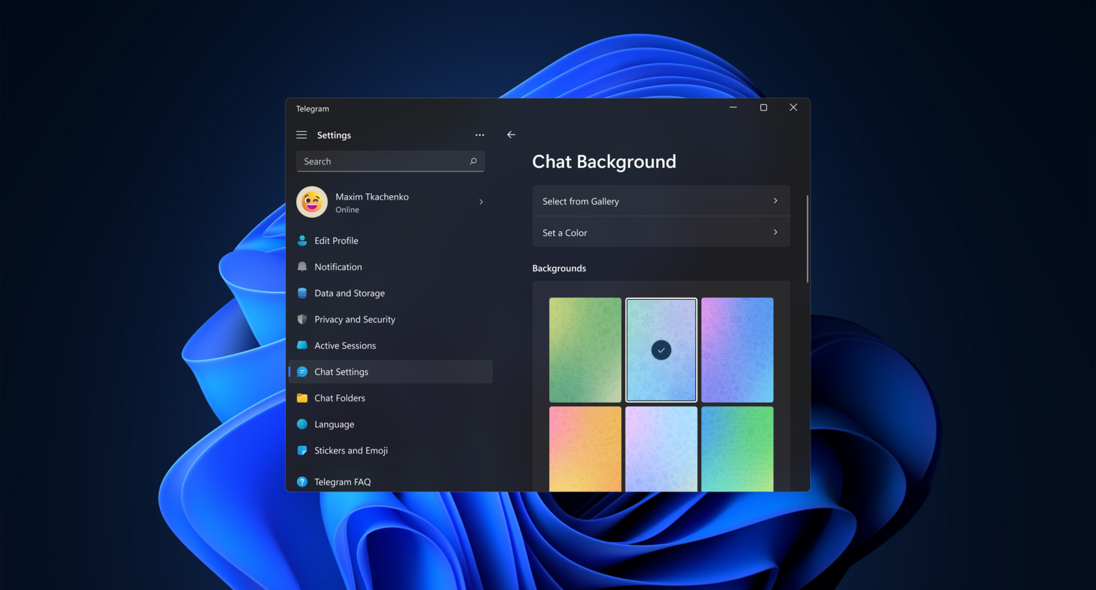Click the back arrow button

(511, 135)
